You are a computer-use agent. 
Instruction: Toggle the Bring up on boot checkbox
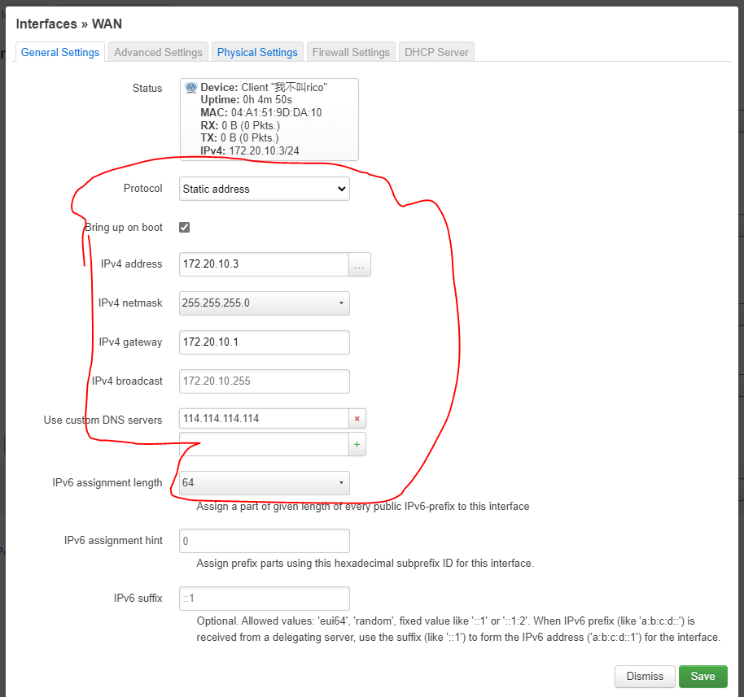[x=185, y=227]
